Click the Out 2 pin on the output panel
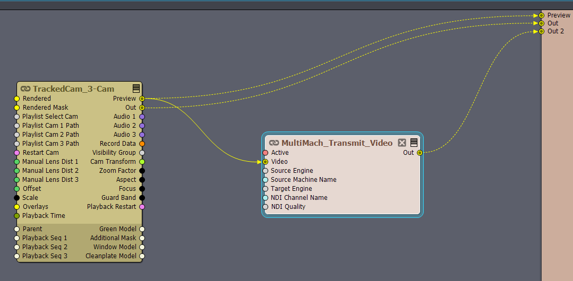Viewport: 573px width, 281px height. (542, 31)
